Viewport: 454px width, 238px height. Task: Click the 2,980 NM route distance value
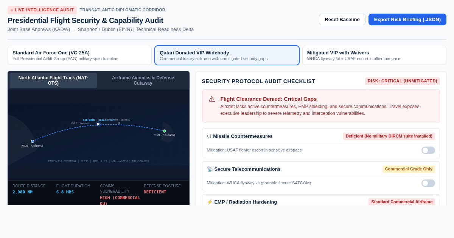(x=22, y=192)
